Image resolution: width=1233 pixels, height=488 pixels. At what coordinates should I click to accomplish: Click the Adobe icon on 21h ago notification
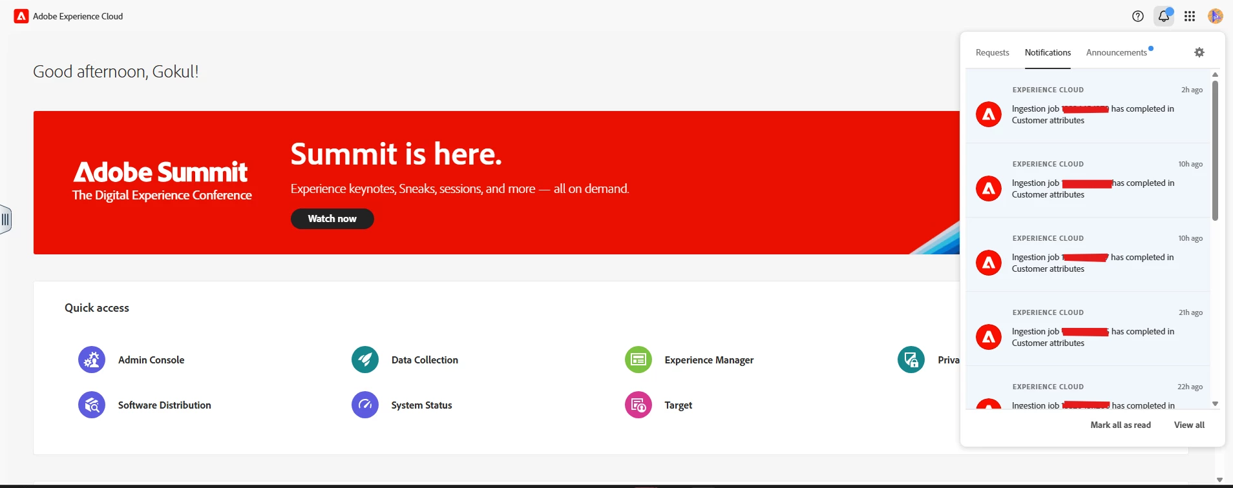click(x=989, y=337)
